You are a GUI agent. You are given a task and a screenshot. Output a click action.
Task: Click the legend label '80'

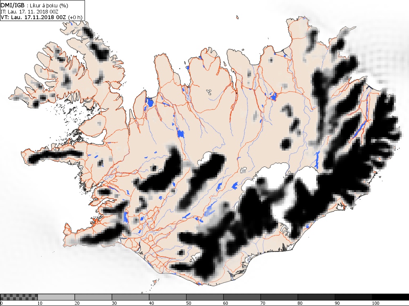(x=300, y=303)
